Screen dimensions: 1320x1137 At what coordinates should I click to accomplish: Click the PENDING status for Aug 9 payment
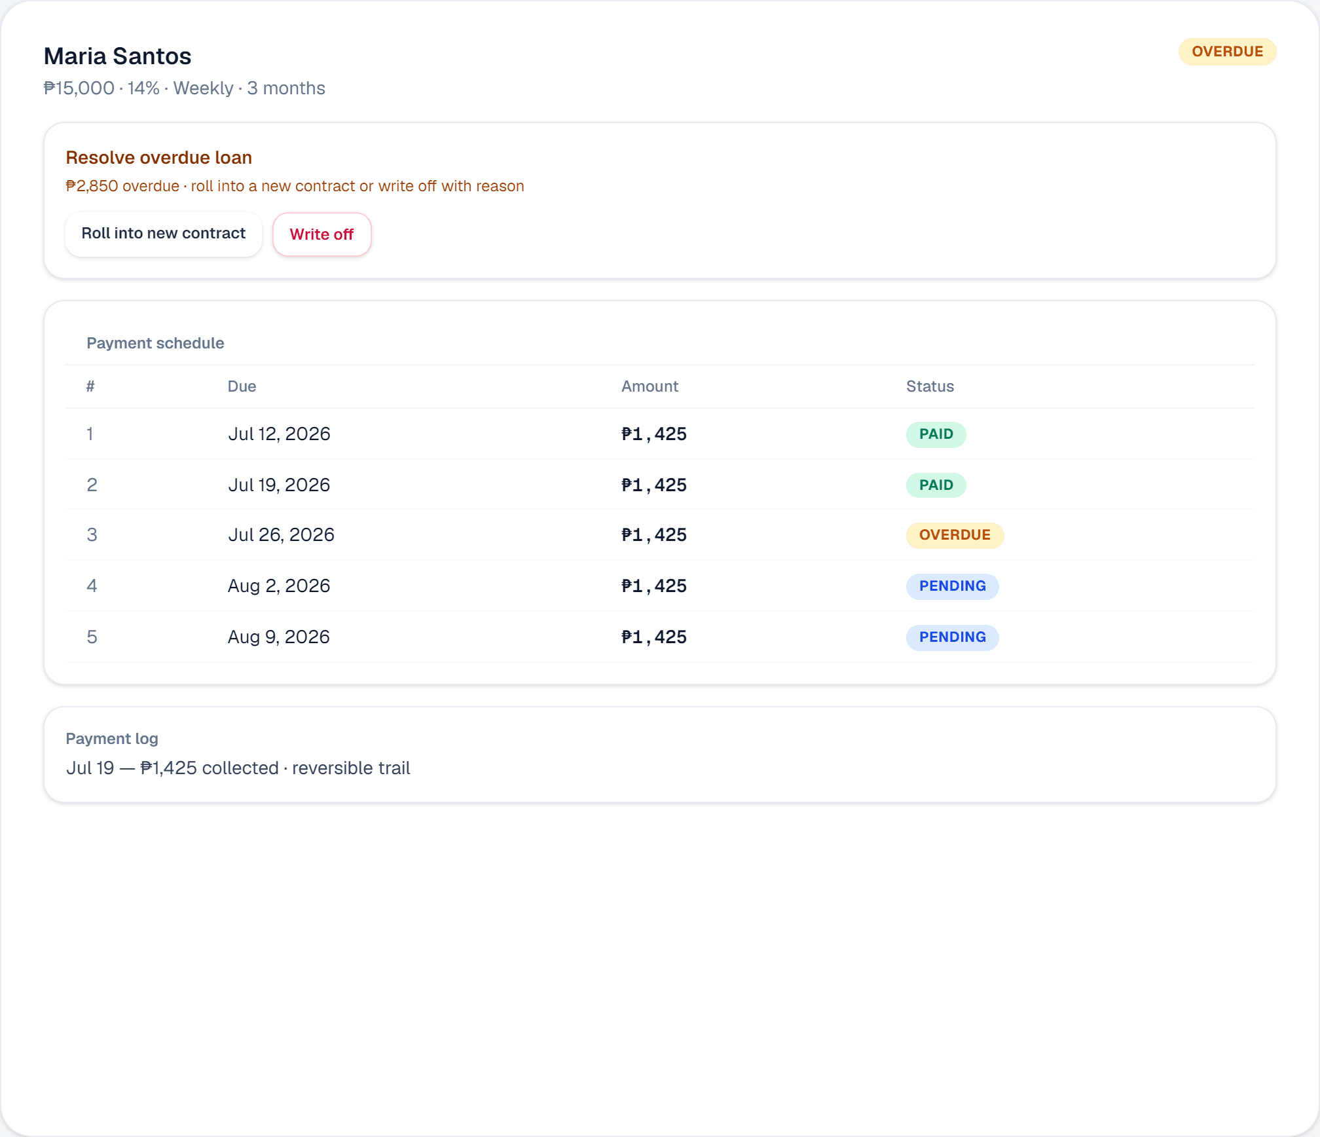coord(952,637)
